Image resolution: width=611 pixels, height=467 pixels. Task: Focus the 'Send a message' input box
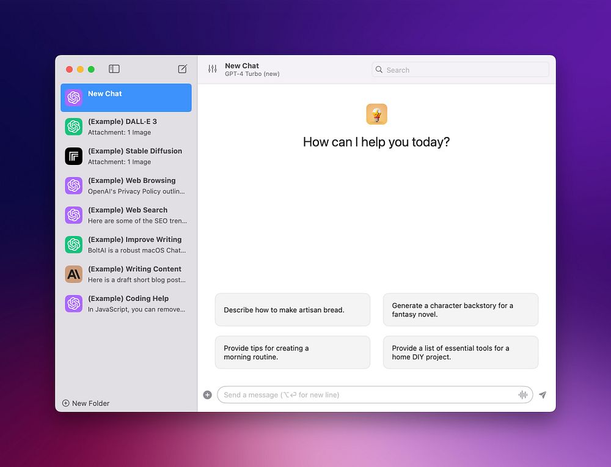[x=375, y=395]
